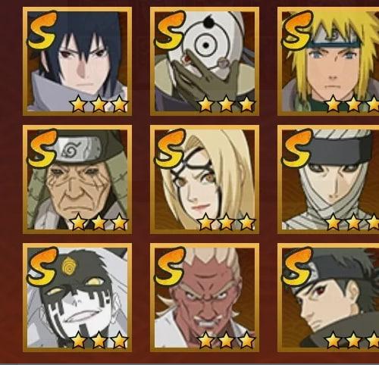
Task: Select the dark spiky-haired ninja card
Action: (x=77, y=61)
